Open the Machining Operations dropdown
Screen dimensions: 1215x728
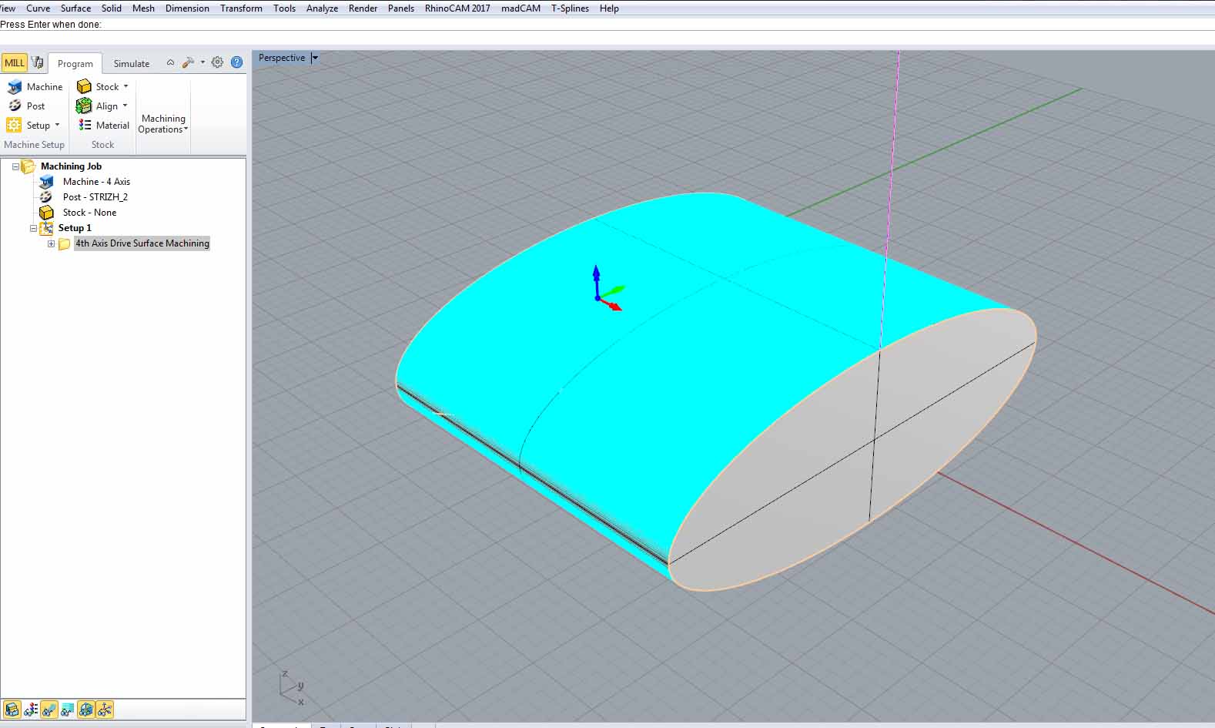[x=163, y=124]
